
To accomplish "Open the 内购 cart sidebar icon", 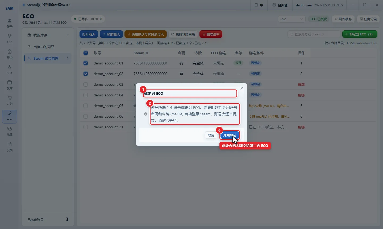I will click(x=10, y=100).
